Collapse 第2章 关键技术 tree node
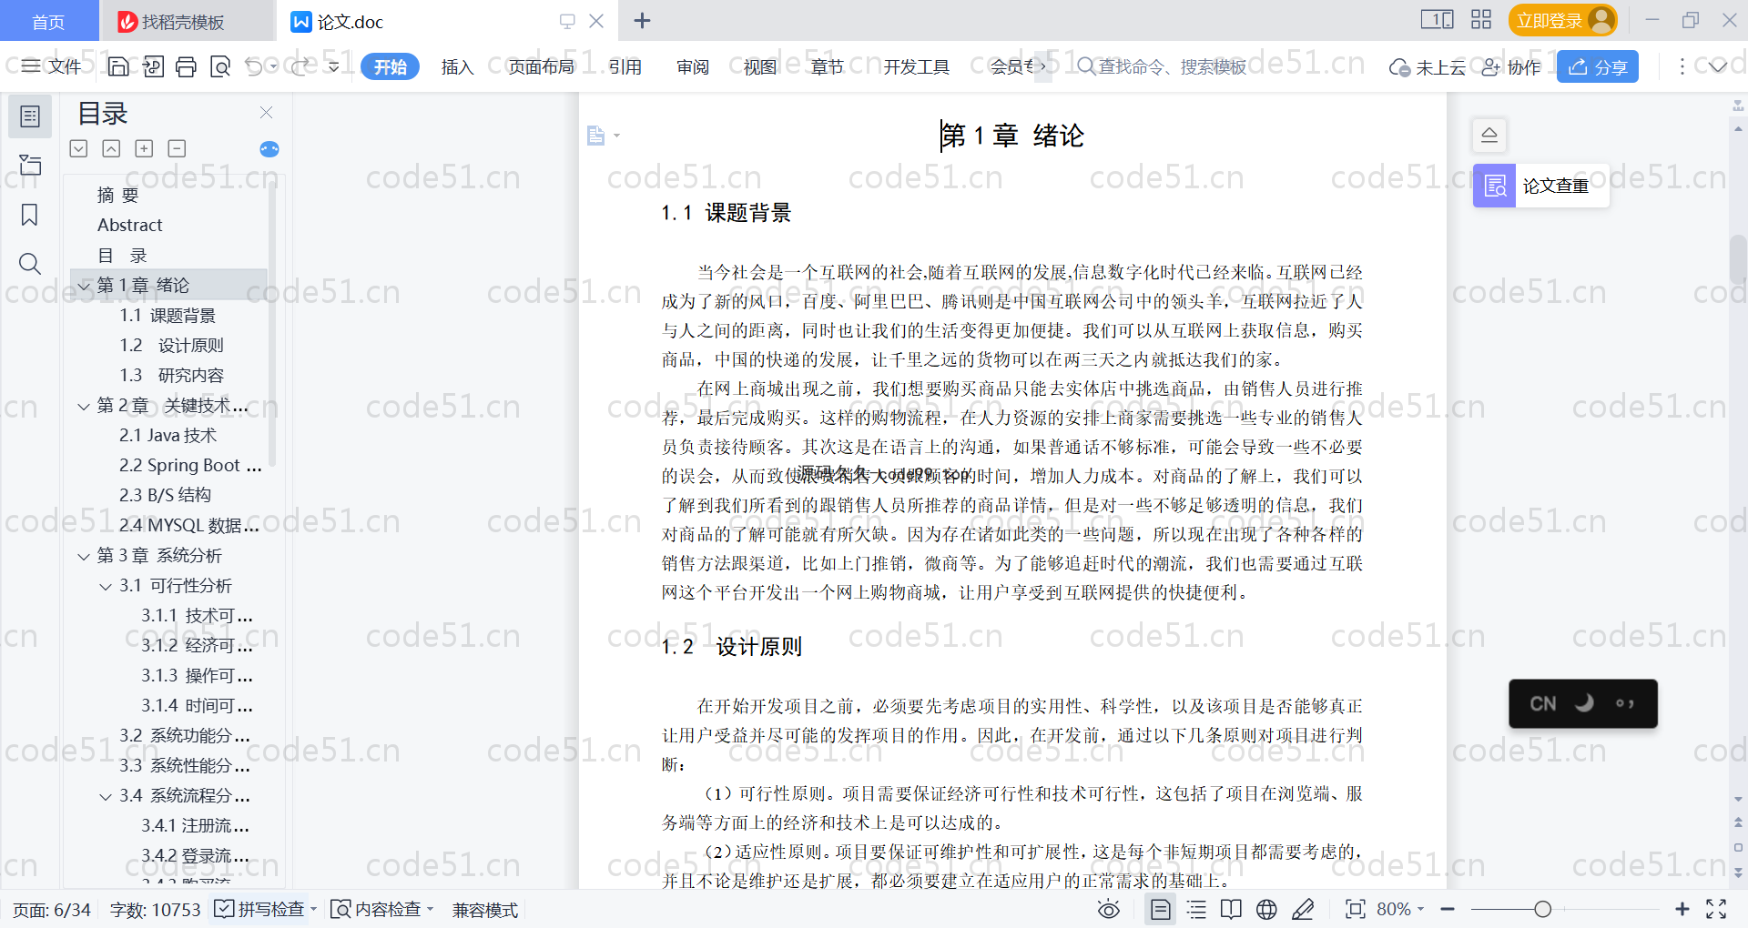The height and width of the screenshot is (928, 1748). (84, 406)
